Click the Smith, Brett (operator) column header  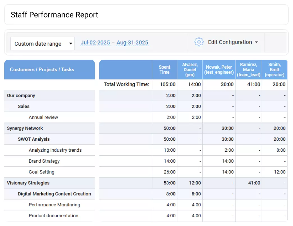(x=274, y=70)
